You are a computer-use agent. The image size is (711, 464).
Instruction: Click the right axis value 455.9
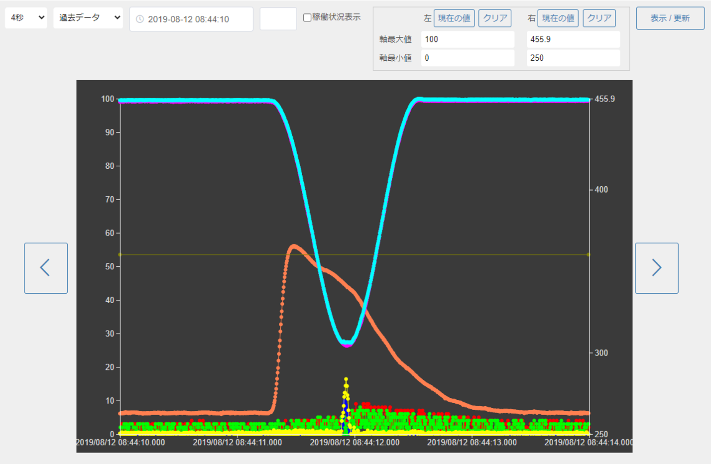pyautogui.click(x=604, y=99)
